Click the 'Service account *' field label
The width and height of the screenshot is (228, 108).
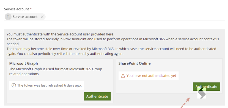(18, 9)
